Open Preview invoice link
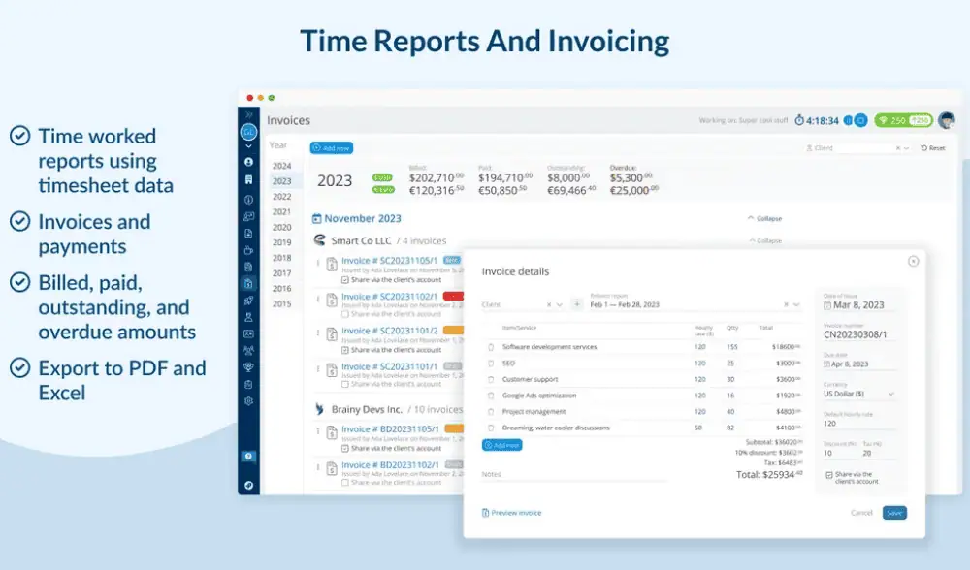970x570 pixels. pos(512,512)
